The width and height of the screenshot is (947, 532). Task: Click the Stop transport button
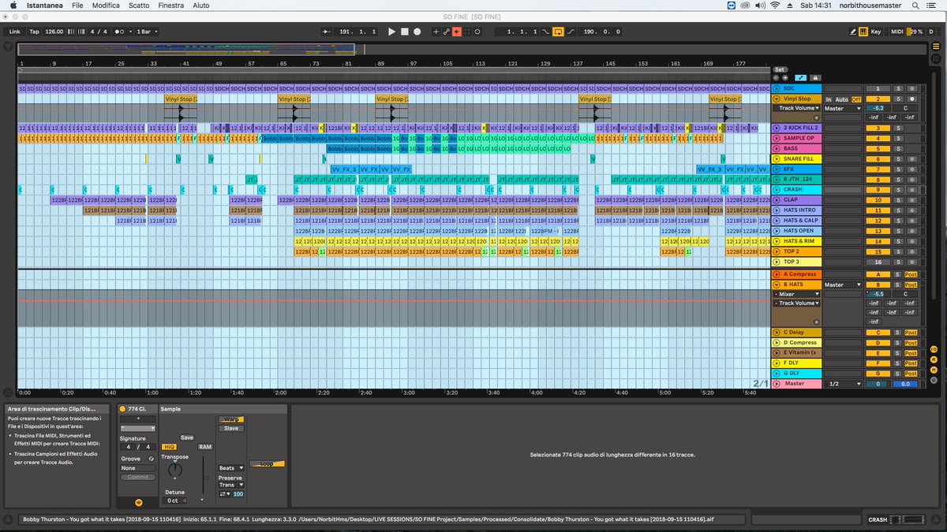(405, 32)
